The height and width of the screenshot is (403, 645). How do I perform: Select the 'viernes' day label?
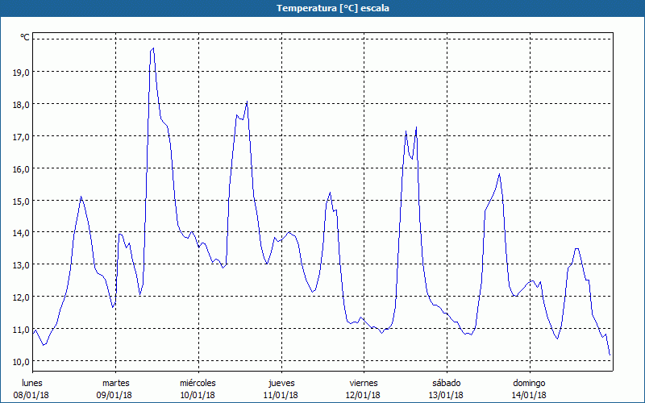pos(364,383)
